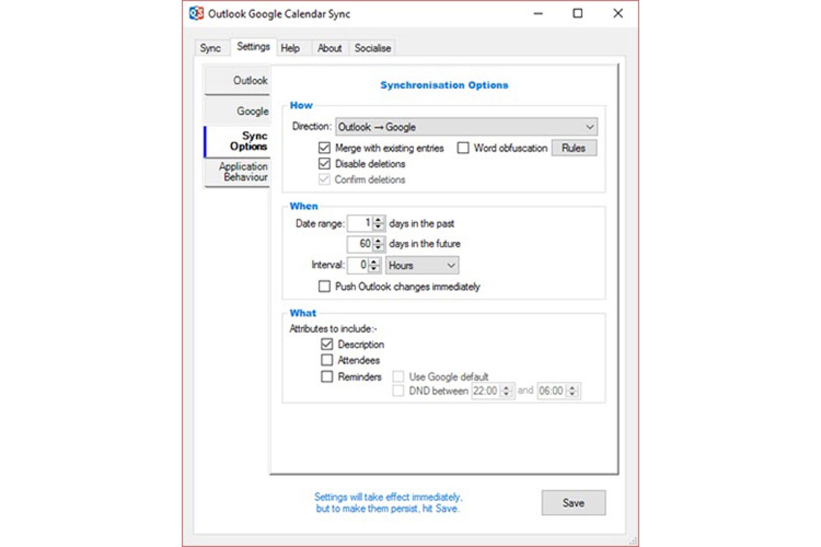Click the days in the future field

click(x=360, y=244)
